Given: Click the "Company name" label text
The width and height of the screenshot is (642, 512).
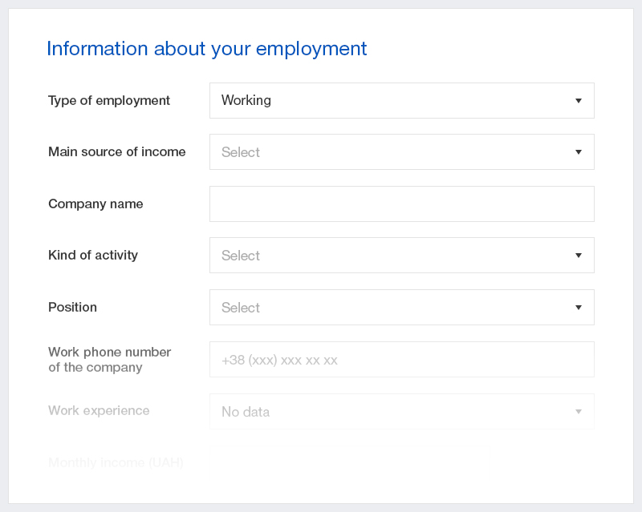Looking at the screenshot, I should tap(95, 204).
